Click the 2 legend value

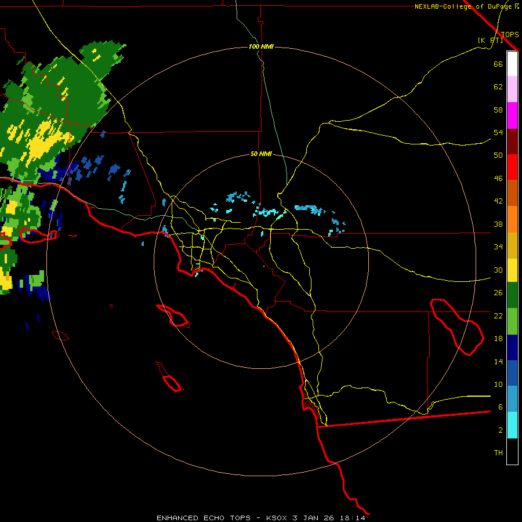pyautogui.click(x=501, y=430)
